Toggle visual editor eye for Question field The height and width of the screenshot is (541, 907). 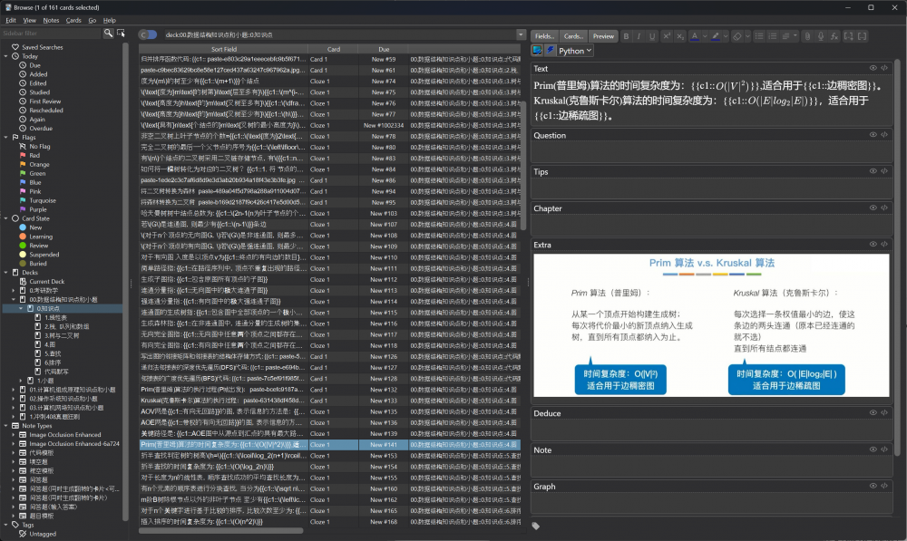tap(873, 135)
